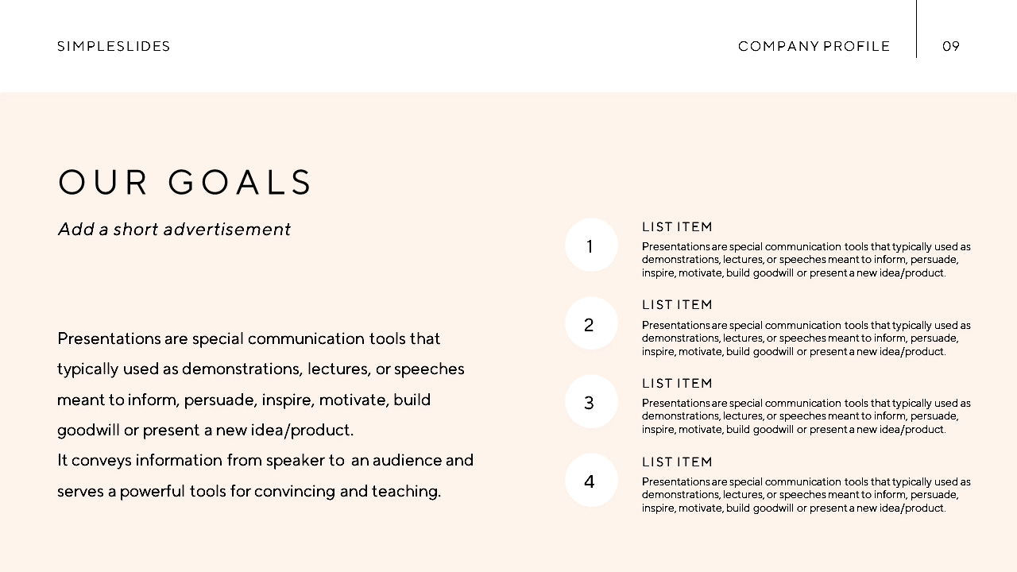Click the SIMPLESLIDES header text
Screen dimensions: 1017x572
pyautogui.click(x=114, y=46)
